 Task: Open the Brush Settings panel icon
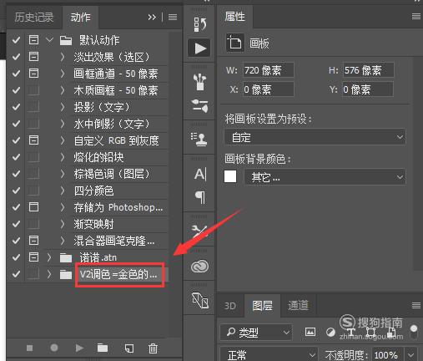pos(199,106)
